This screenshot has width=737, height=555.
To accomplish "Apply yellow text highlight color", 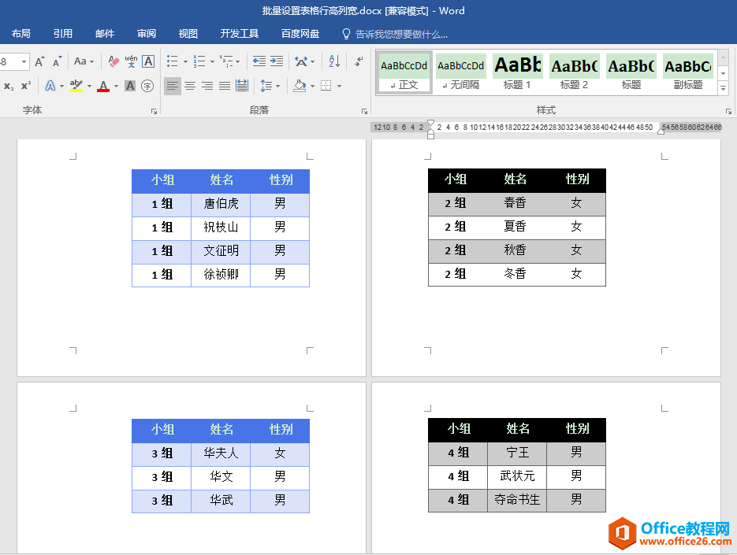I will 76,86.
